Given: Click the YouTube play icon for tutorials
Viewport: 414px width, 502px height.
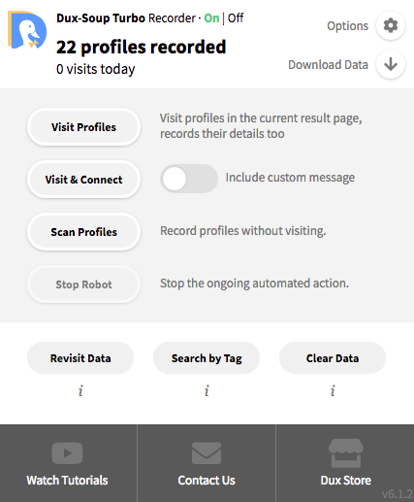Looking at the screenshot, I should click(67, 453).
